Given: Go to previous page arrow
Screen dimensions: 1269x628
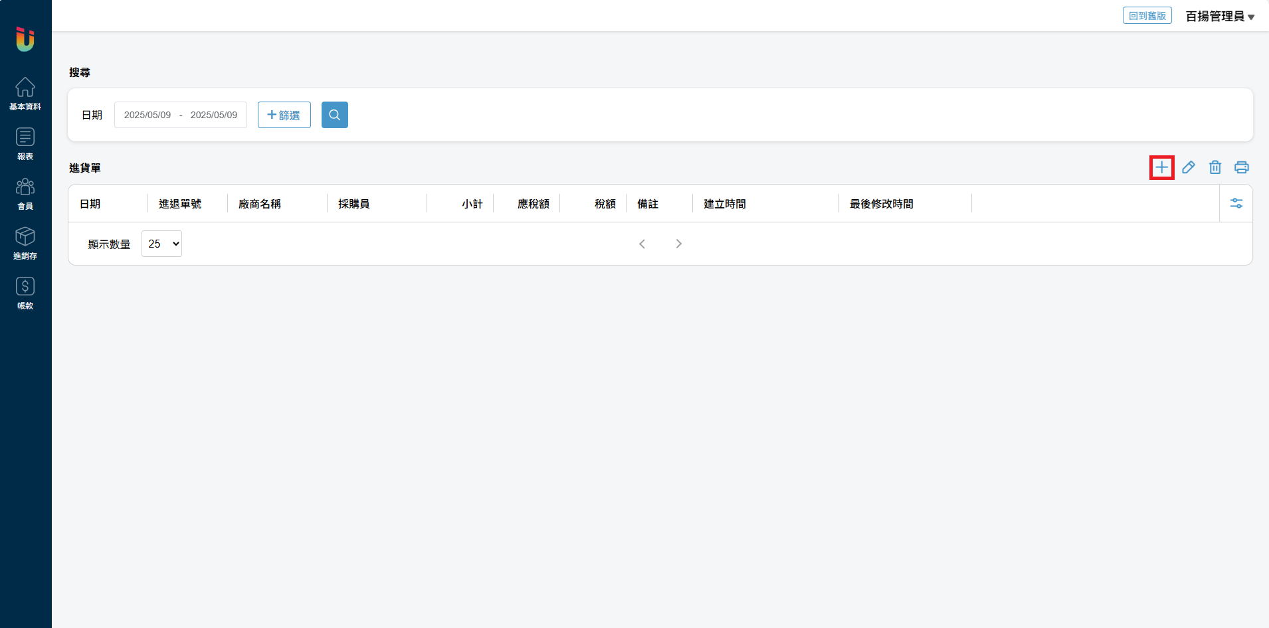Looking at the screenshot, I should 642,244.
